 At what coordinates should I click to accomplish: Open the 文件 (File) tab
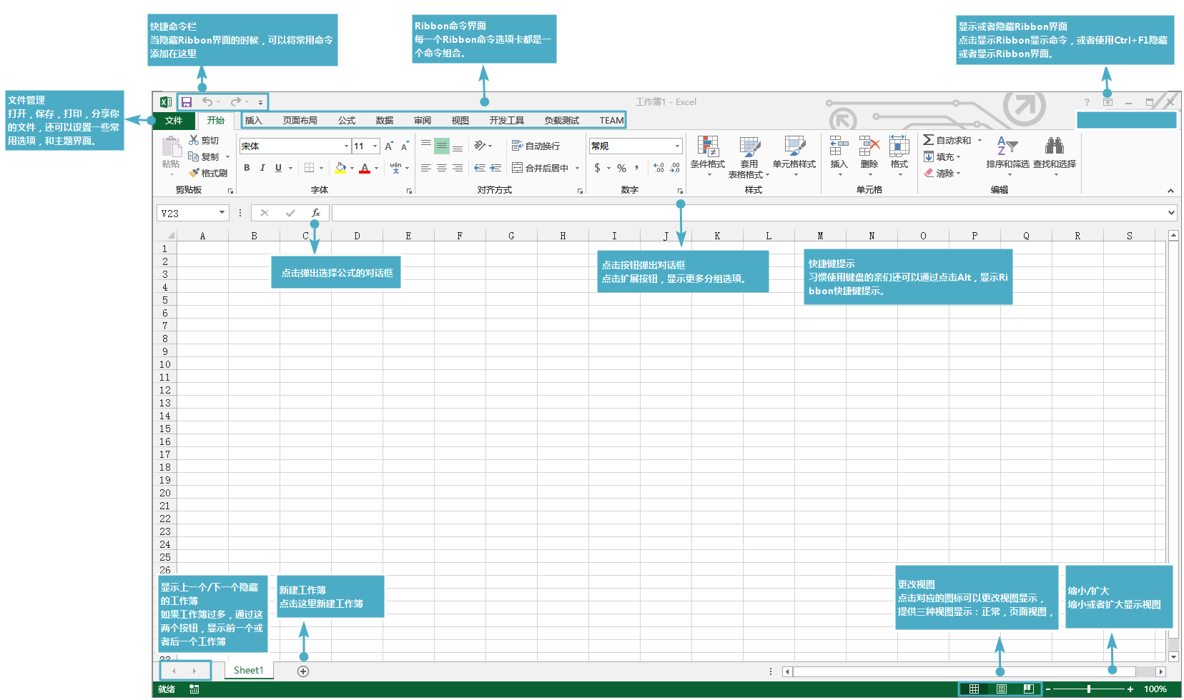coord(174,121)
